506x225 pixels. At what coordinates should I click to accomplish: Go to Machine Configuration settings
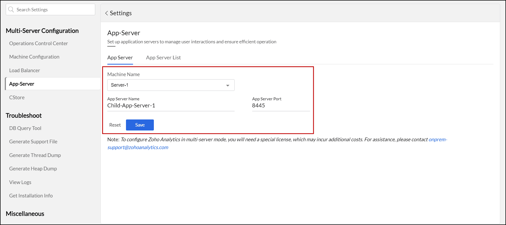[x=34, y=57]
